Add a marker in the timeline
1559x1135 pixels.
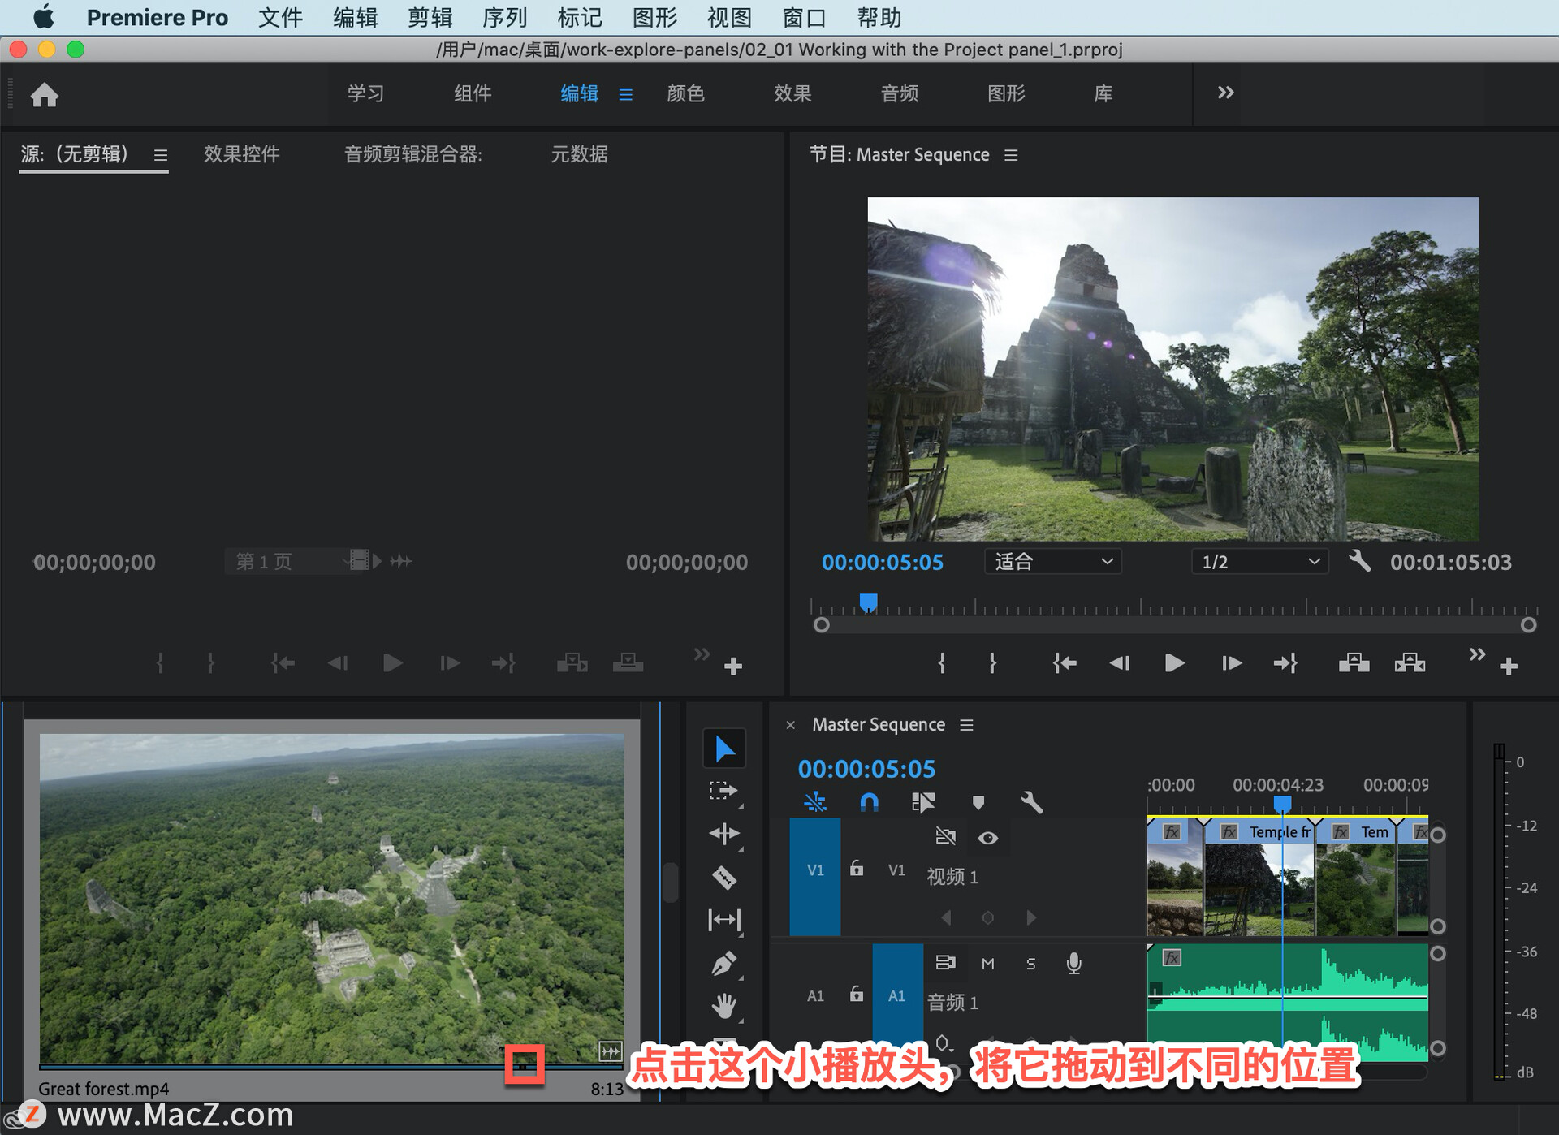click(x=978, y=802)
